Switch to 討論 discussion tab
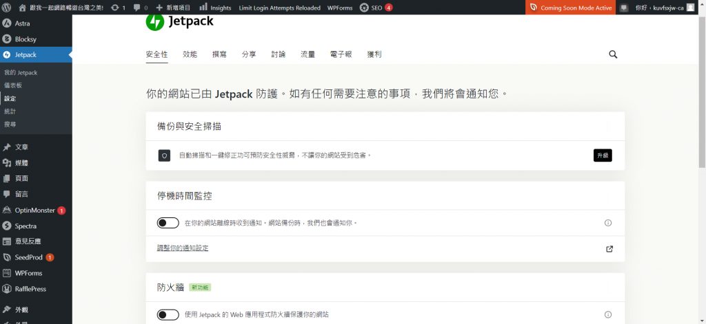Viewport: 706px width, 324px height. 279,54
